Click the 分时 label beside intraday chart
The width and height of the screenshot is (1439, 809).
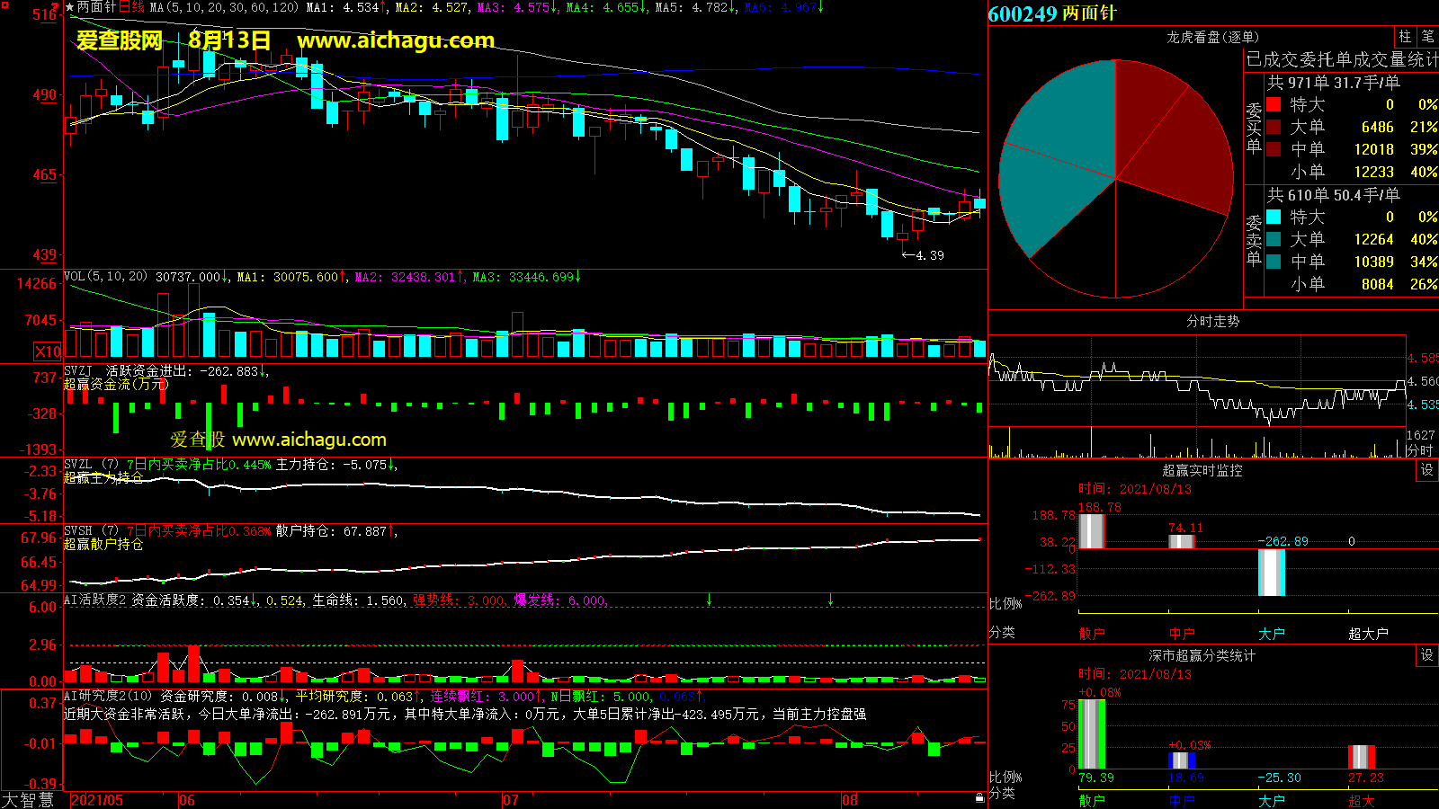1419,449
